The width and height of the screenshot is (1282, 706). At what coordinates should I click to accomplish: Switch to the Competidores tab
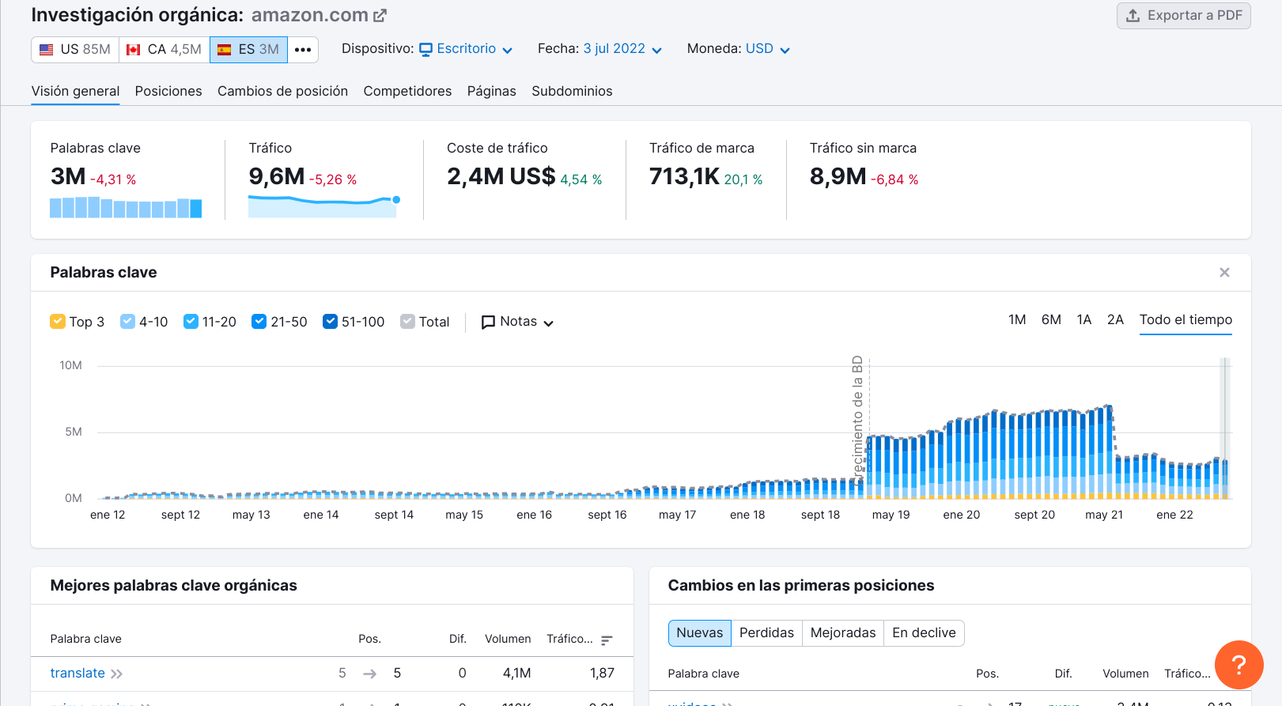(x=407, y=91)
